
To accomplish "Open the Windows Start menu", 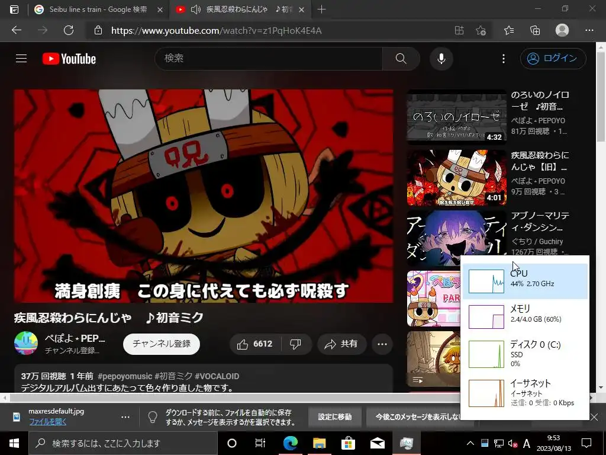I will tap(14, 443).
